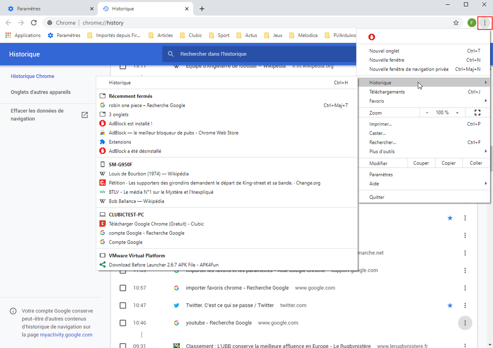Image resolution: width=493 pixels, height=348 pixels.
Task: Check the box for the 10:47 Twitter entry
Action: point(122,305)
